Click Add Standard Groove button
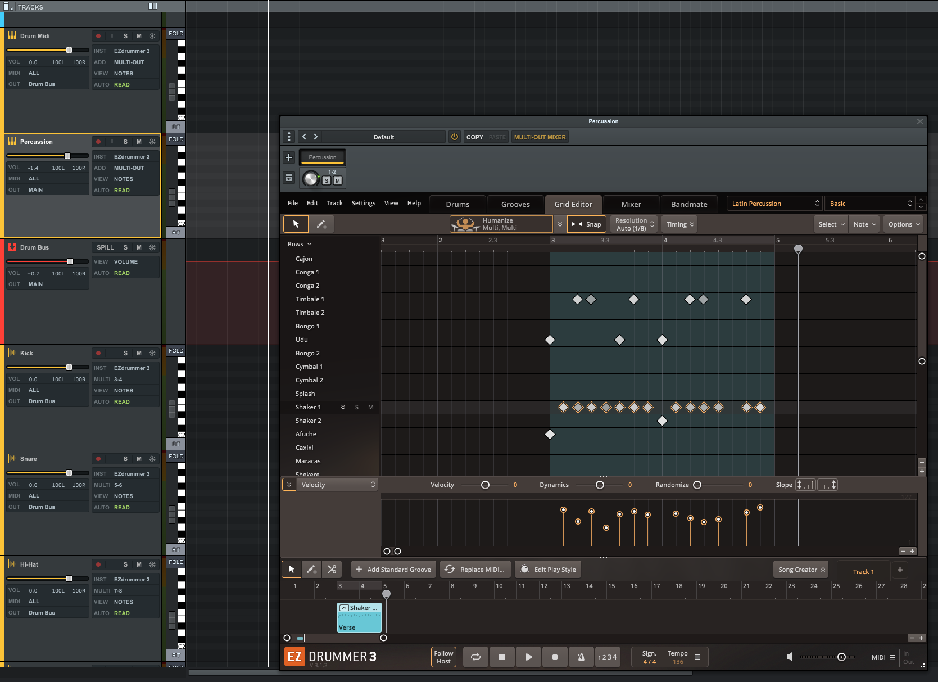938x682 pixels. click(393, 570)
